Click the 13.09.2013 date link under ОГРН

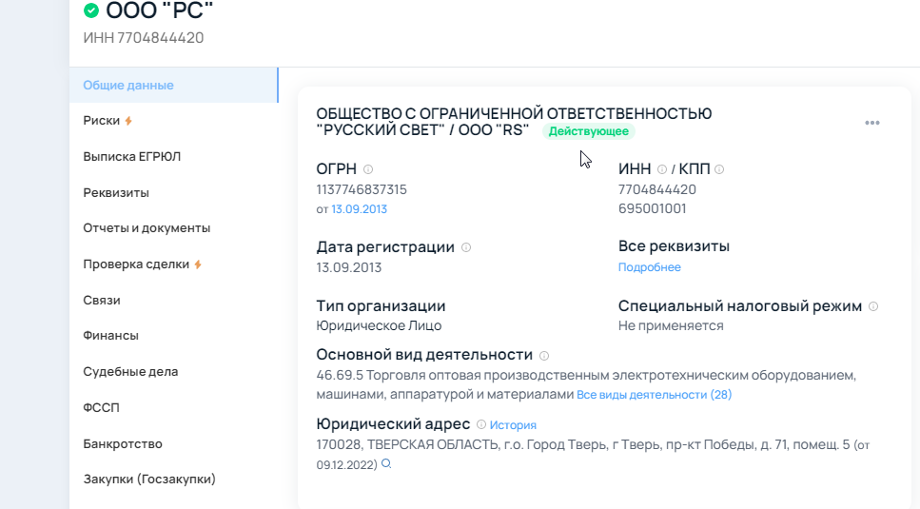(359, 209)
